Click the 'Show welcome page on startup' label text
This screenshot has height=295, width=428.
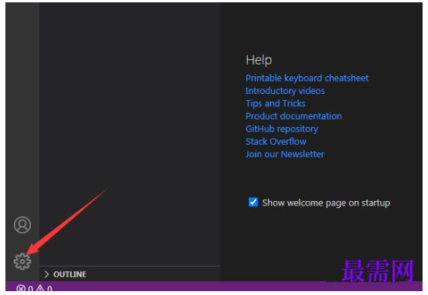326,203
